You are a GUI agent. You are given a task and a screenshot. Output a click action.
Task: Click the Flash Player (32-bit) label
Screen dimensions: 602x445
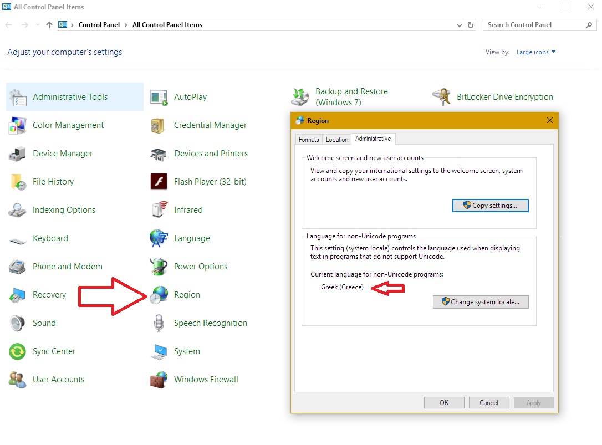(x=211, y=182)
